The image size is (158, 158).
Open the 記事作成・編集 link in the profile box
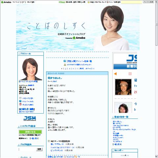pyautogui.click(x=27, y=109)
